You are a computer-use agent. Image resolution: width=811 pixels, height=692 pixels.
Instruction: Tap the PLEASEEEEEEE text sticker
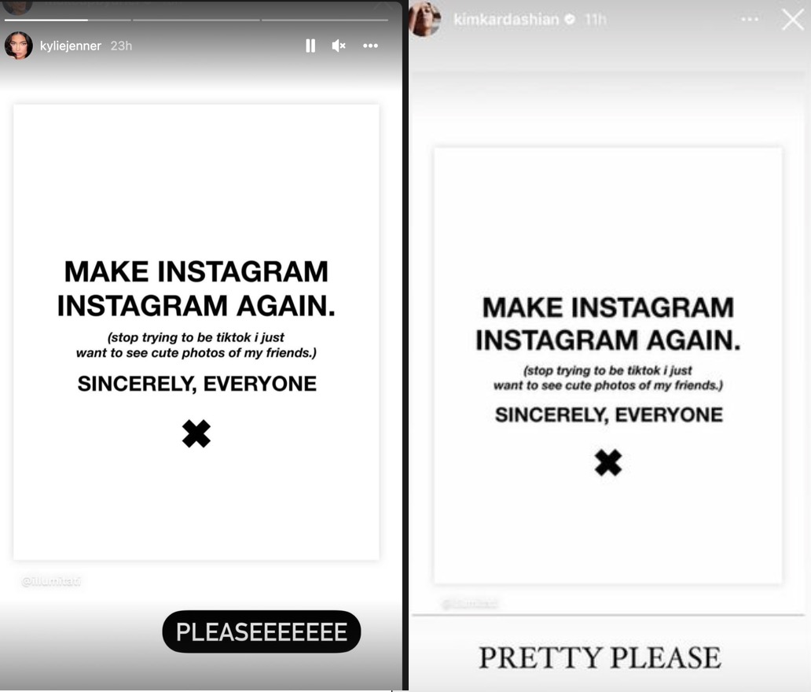click(x=261, y=631)
